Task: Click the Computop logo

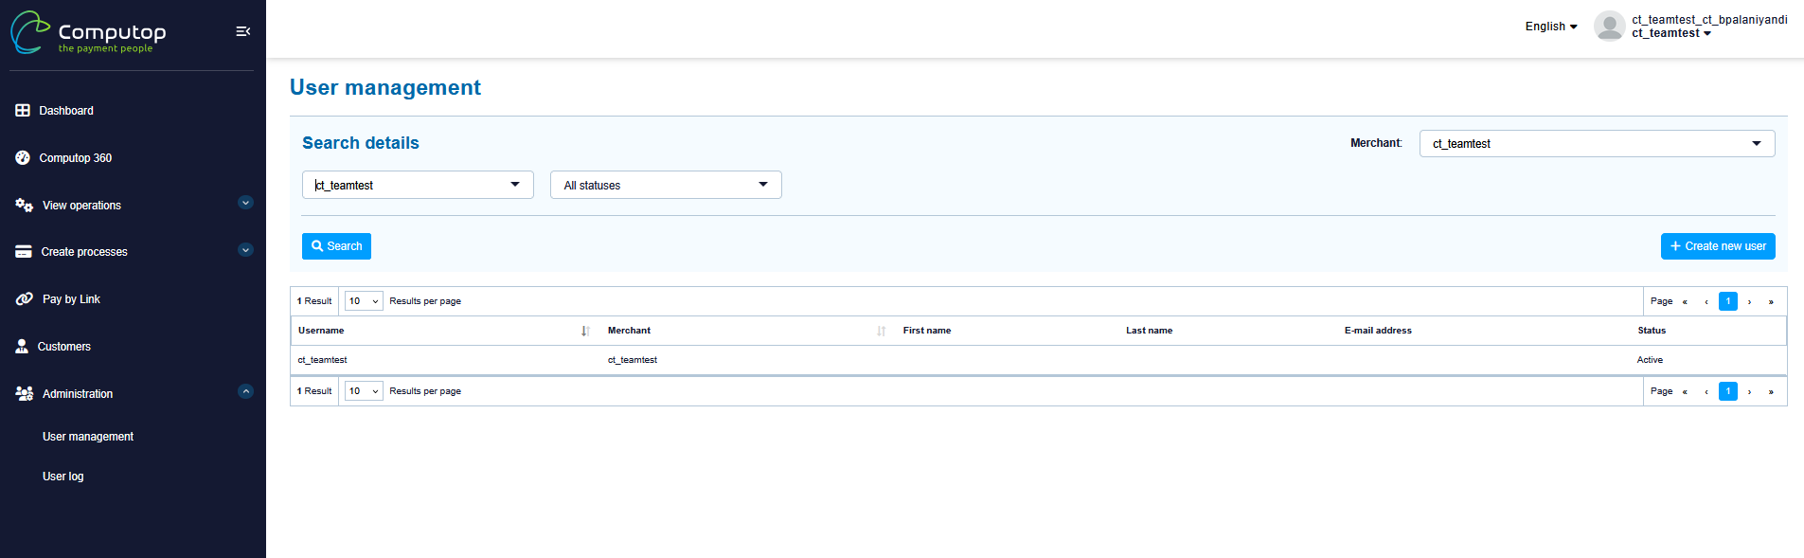Action: point(89,33)
